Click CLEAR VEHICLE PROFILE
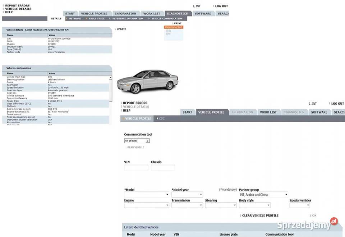The width and height of the screenshot is (345, 237). coord(260,216)
